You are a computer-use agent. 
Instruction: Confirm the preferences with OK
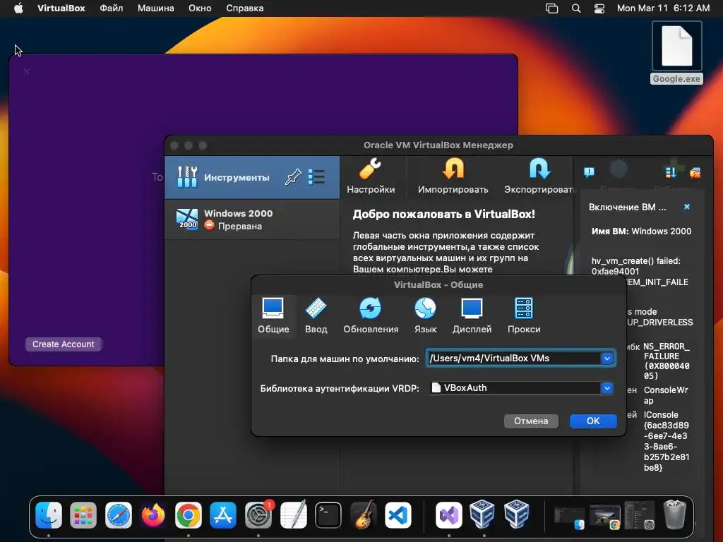click(593, 421)
